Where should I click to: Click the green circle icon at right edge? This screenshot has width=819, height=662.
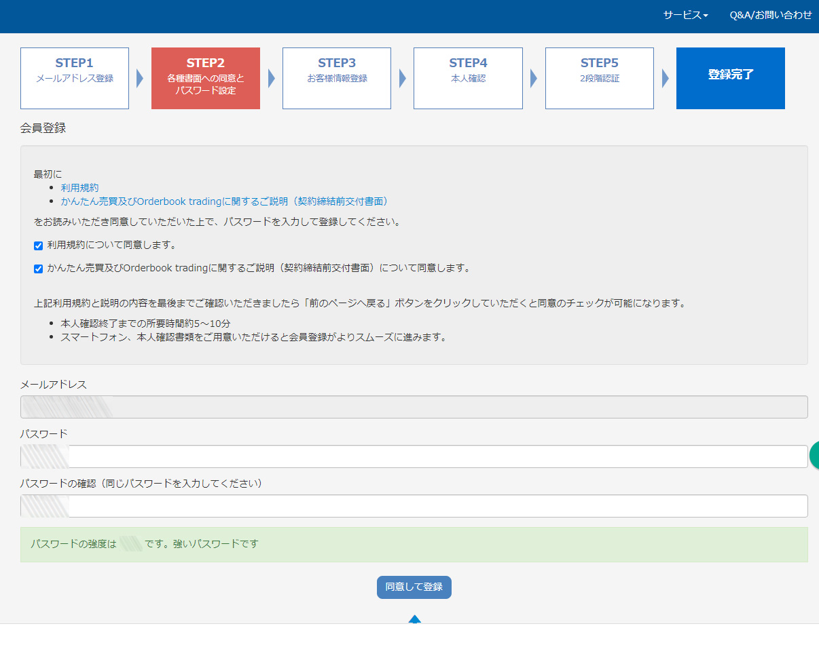pyautogui.click(x=814, y=455)
